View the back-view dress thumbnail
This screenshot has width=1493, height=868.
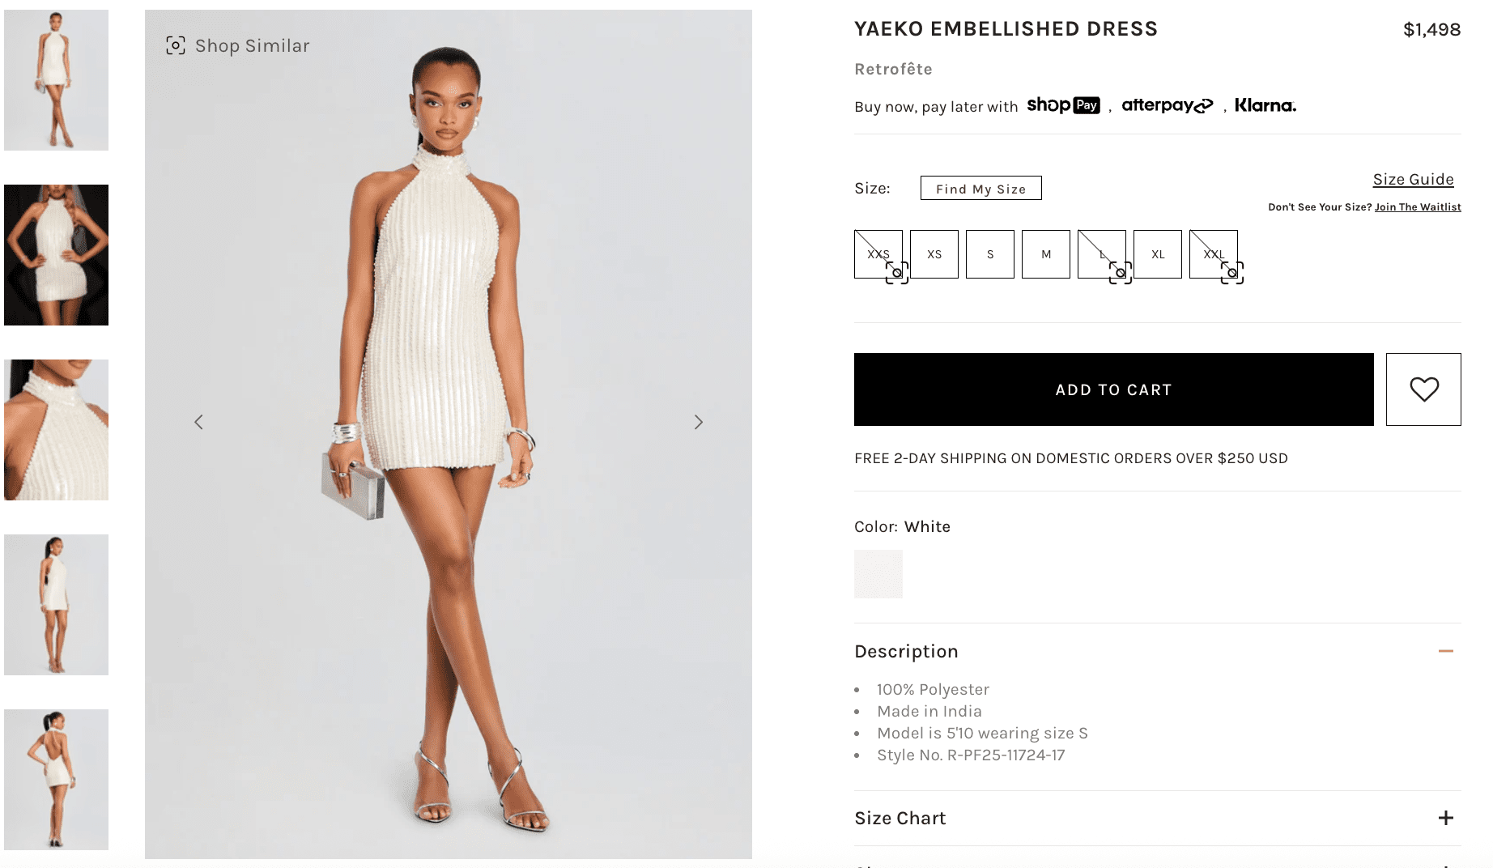tap(56, 780)
